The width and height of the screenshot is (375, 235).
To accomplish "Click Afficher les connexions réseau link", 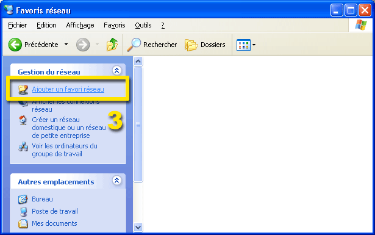I will pyautogui.click(x=66, y=106).
